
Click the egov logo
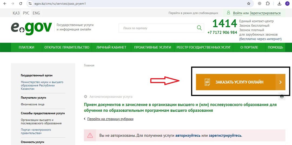tap(31, 29)
